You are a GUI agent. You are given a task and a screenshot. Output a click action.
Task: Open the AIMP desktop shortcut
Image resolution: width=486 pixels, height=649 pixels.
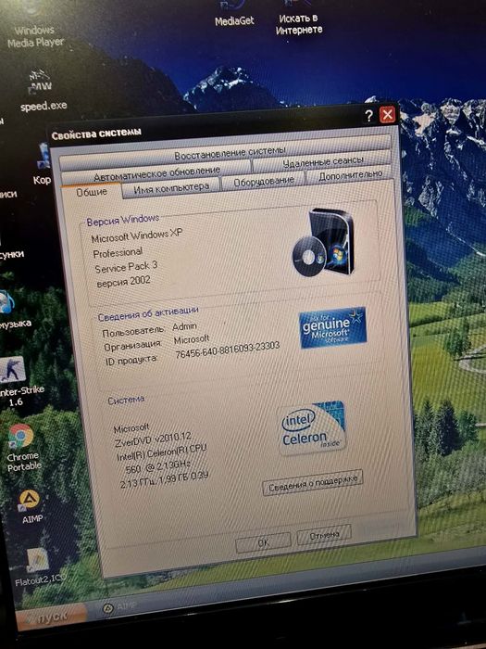31,507
